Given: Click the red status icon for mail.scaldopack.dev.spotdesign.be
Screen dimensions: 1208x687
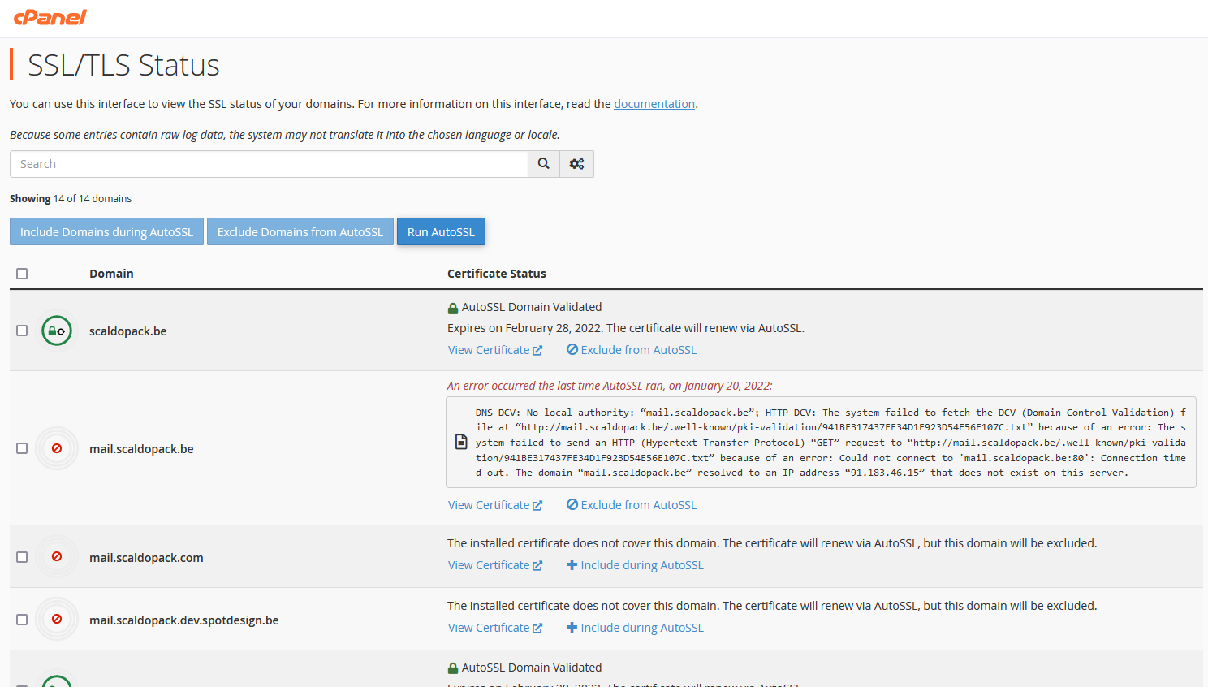Looking at the screenshot, I should point(57,620).
